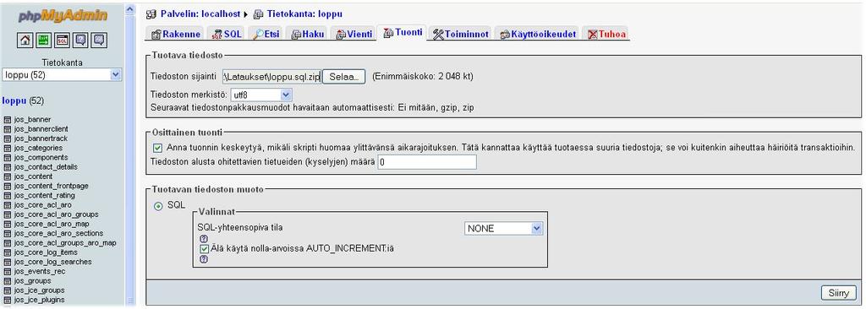The width and height of the screenshot is (866, 309).
Task: Click browse icon next to jos_banner
Action: [7, 119]
